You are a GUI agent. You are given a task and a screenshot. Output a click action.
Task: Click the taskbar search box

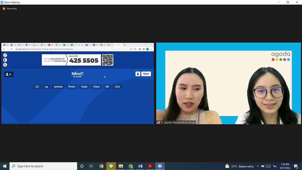[x=44, y=166]
